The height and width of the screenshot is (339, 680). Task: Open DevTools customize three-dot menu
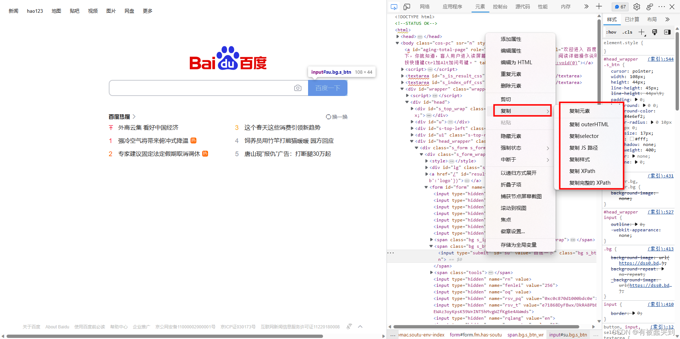662,7
